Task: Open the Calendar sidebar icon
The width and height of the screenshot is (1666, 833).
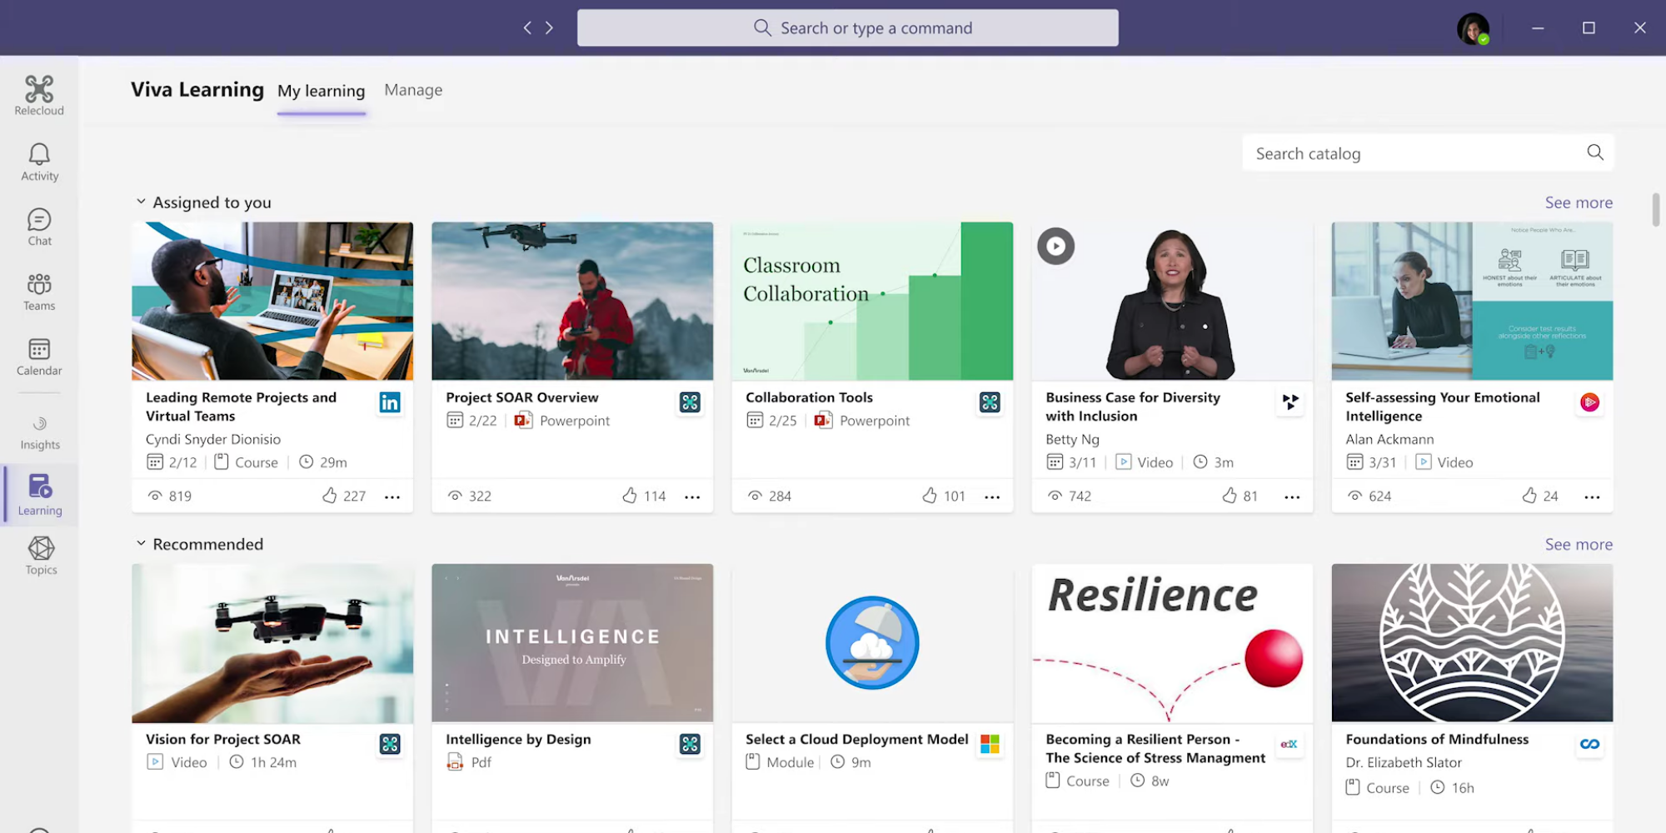Action: point(39,357)
